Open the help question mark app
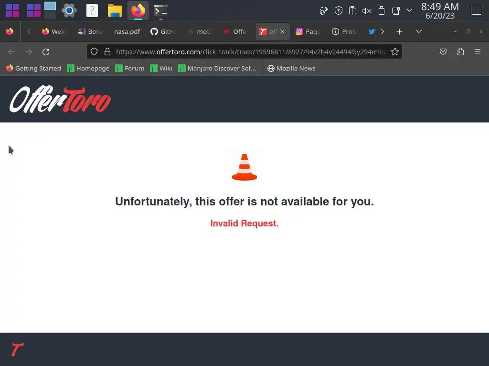 pos(92,10)
